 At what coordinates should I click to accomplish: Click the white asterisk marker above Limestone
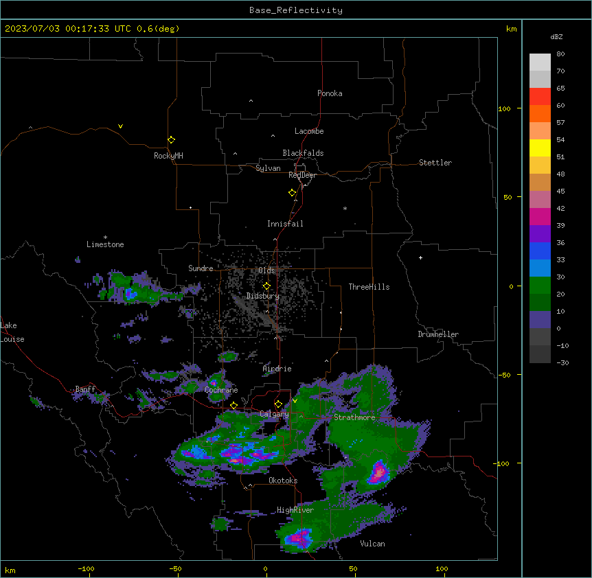click(x=105, y=238)
